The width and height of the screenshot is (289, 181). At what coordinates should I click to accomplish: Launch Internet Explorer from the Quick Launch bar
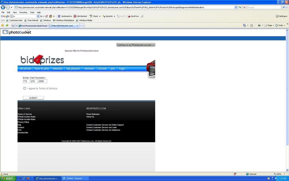[x=24, y=178]
